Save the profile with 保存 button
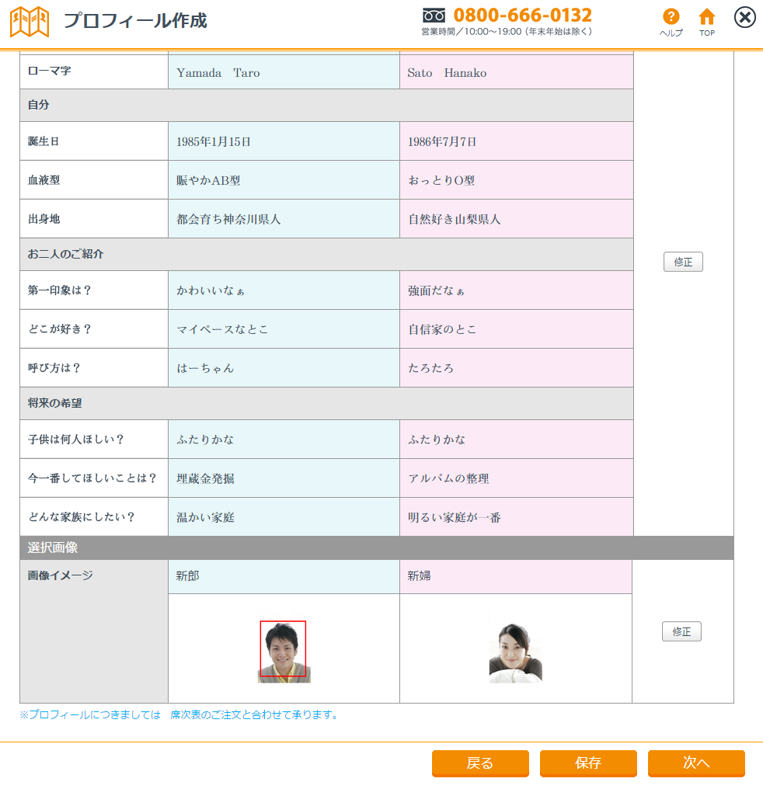This screenshot has height=789, width=763. (x=588, y=763)
